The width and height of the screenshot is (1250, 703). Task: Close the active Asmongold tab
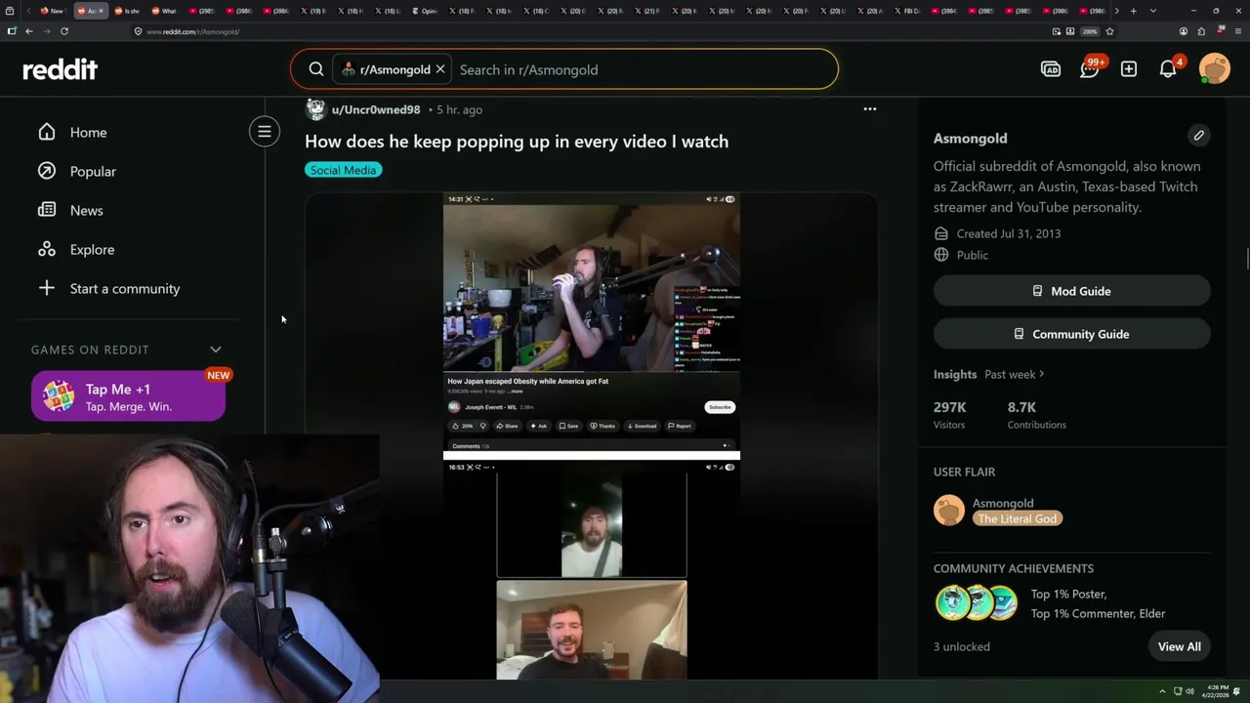tap(102, 11)
